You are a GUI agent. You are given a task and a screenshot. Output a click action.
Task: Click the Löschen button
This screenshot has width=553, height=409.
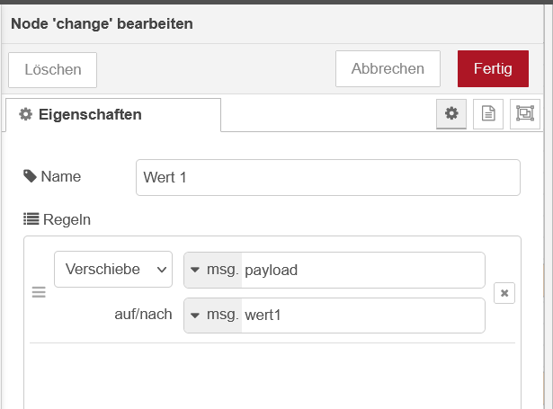click(52, 70)
